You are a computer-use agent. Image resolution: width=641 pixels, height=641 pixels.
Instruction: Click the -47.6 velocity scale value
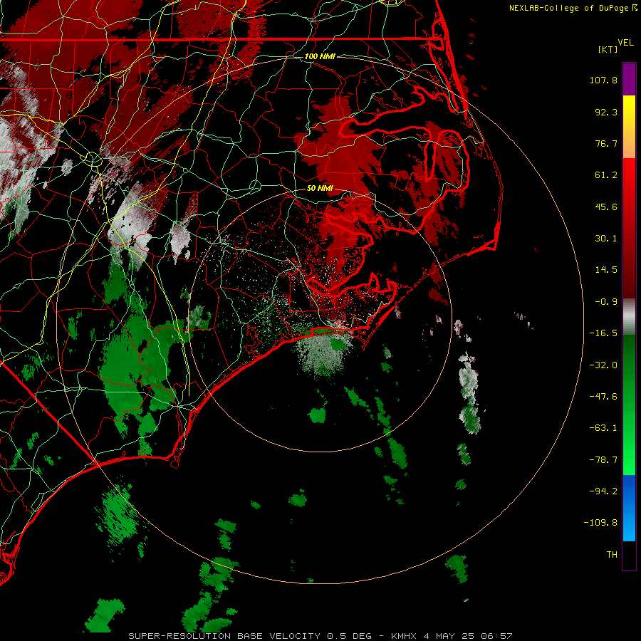pyautogui.click(x=603, y=397)
